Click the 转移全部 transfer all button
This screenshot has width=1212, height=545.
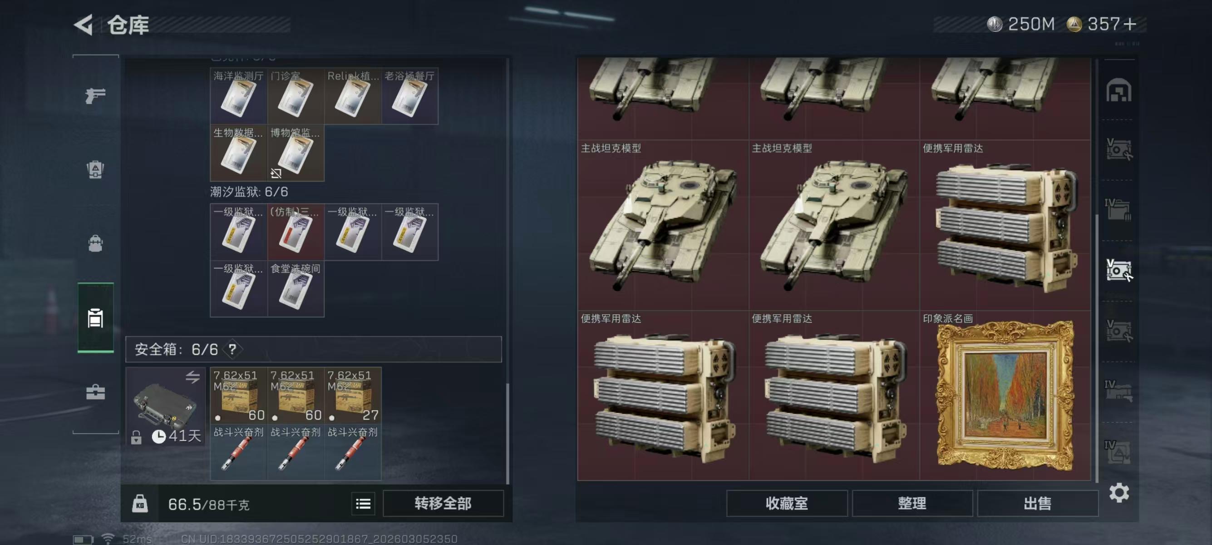tap(443, 504)
